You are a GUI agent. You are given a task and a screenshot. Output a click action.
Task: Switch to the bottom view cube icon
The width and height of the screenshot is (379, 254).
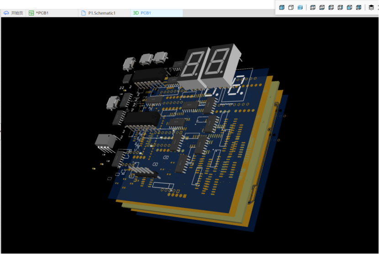(322, 7)
